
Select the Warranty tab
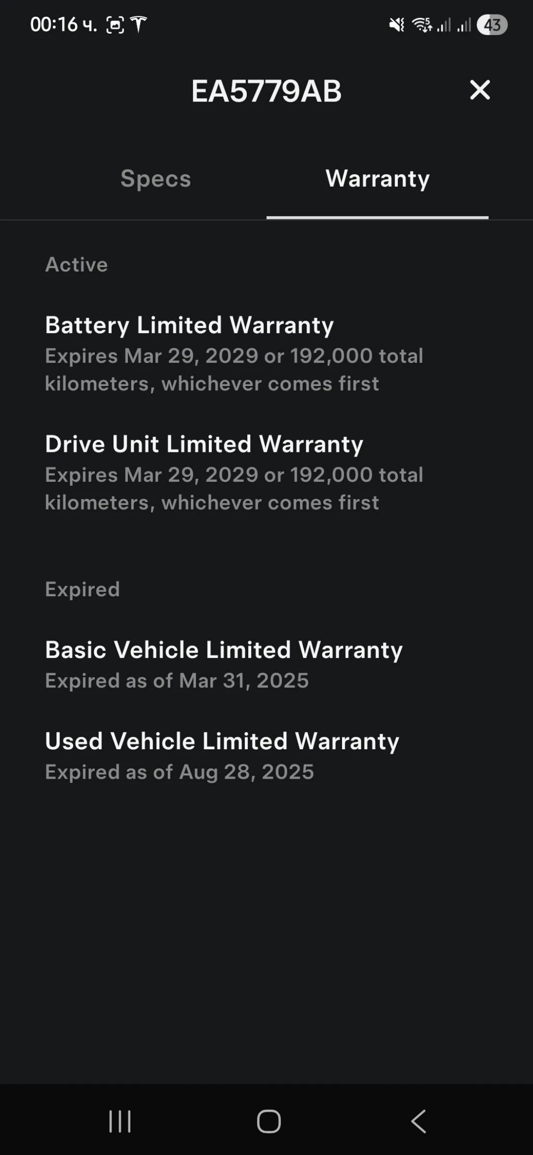tap(377, 179)
